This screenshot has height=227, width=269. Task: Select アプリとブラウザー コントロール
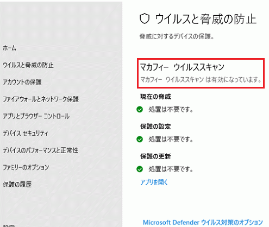tap(36, 116)
